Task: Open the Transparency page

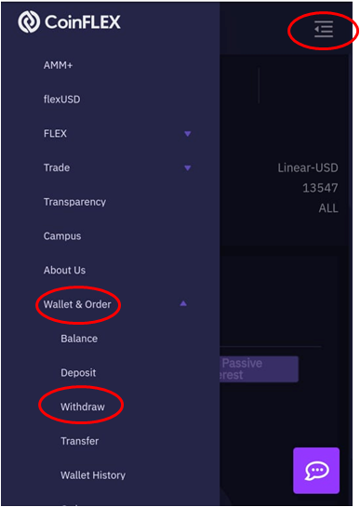Action: click(x=74, y=202)
